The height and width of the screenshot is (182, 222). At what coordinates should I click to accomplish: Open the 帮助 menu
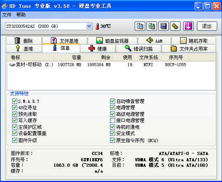click(21, 15)
